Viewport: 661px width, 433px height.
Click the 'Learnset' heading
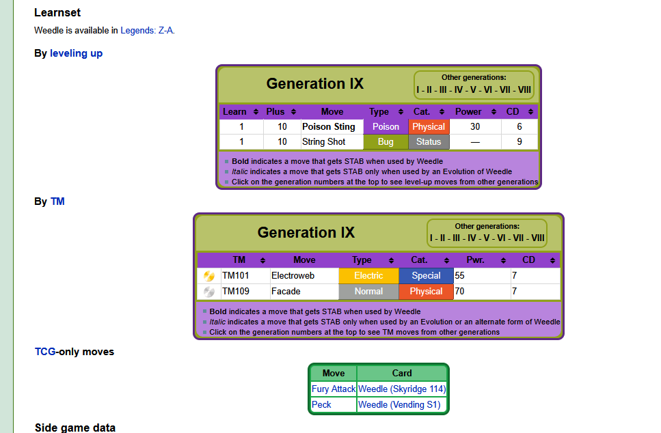tap(57, 13)
